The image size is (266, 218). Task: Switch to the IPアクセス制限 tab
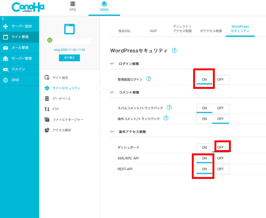coord(211,31)
